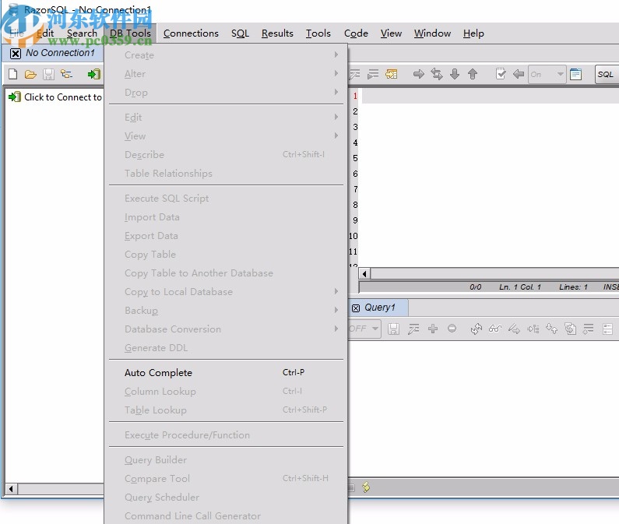Click the glasses view icon in results toolbar
619x524 pixels.
point(495,329)
